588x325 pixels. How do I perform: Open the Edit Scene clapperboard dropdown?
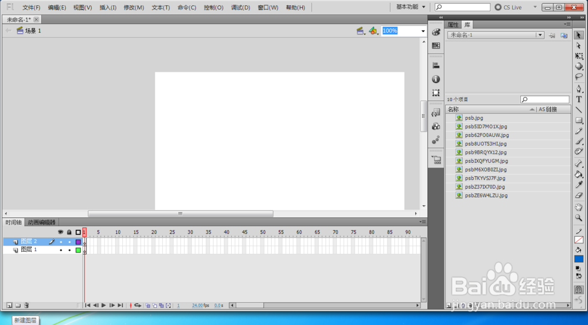pyautogui.click(x=360, y=31)
